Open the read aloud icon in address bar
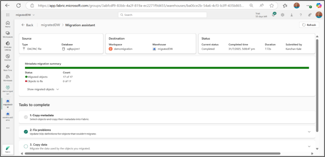 pos(262,6)
